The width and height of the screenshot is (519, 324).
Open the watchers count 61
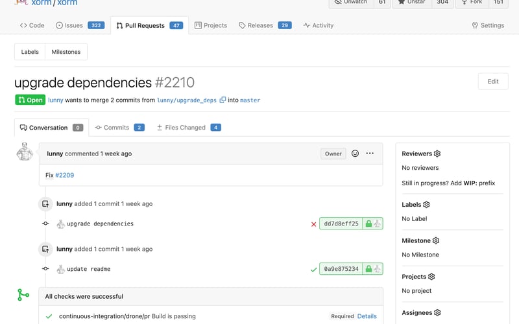382,3
